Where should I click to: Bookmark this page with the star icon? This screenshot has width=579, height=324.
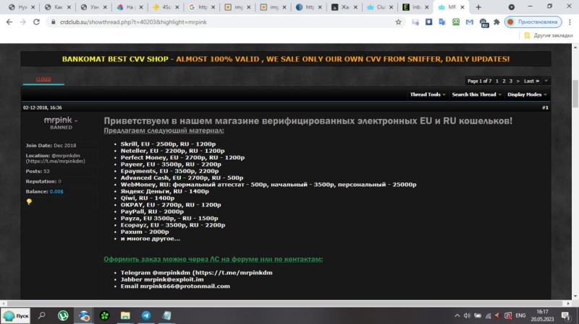click(x=398, y=22)
